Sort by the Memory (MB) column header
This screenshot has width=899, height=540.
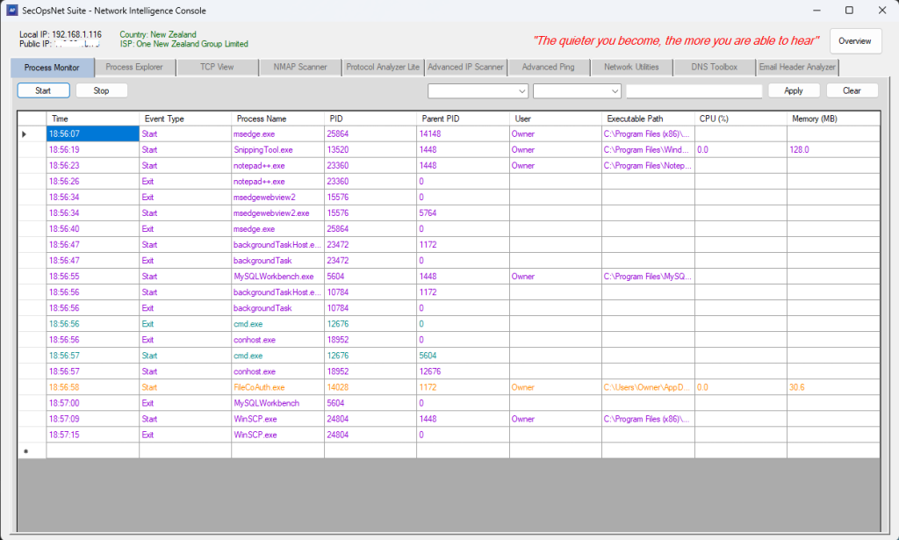pyautogui.click(x=832, y=119)
